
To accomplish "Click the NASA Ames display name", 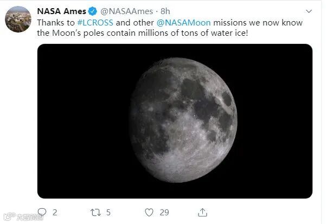I will tap(61, 11).
